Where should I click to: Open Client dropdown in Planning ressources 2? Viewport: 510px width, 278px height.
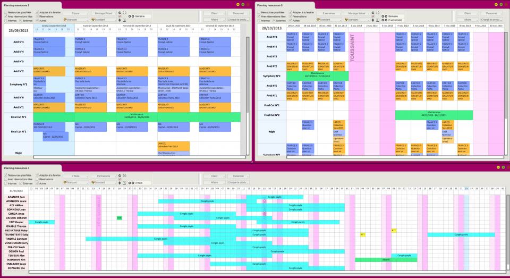tap(215, 13)
